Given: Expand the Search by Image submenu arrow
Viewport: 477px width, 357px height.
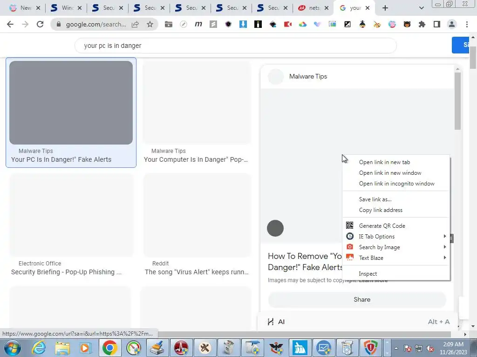Looking at the screenshot, I should point(445,247).
